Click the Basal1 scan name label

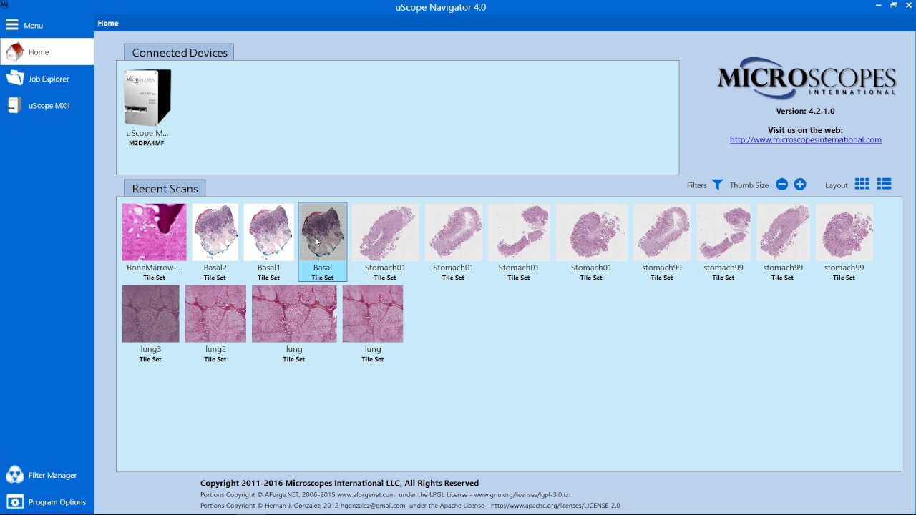[268, 268]
